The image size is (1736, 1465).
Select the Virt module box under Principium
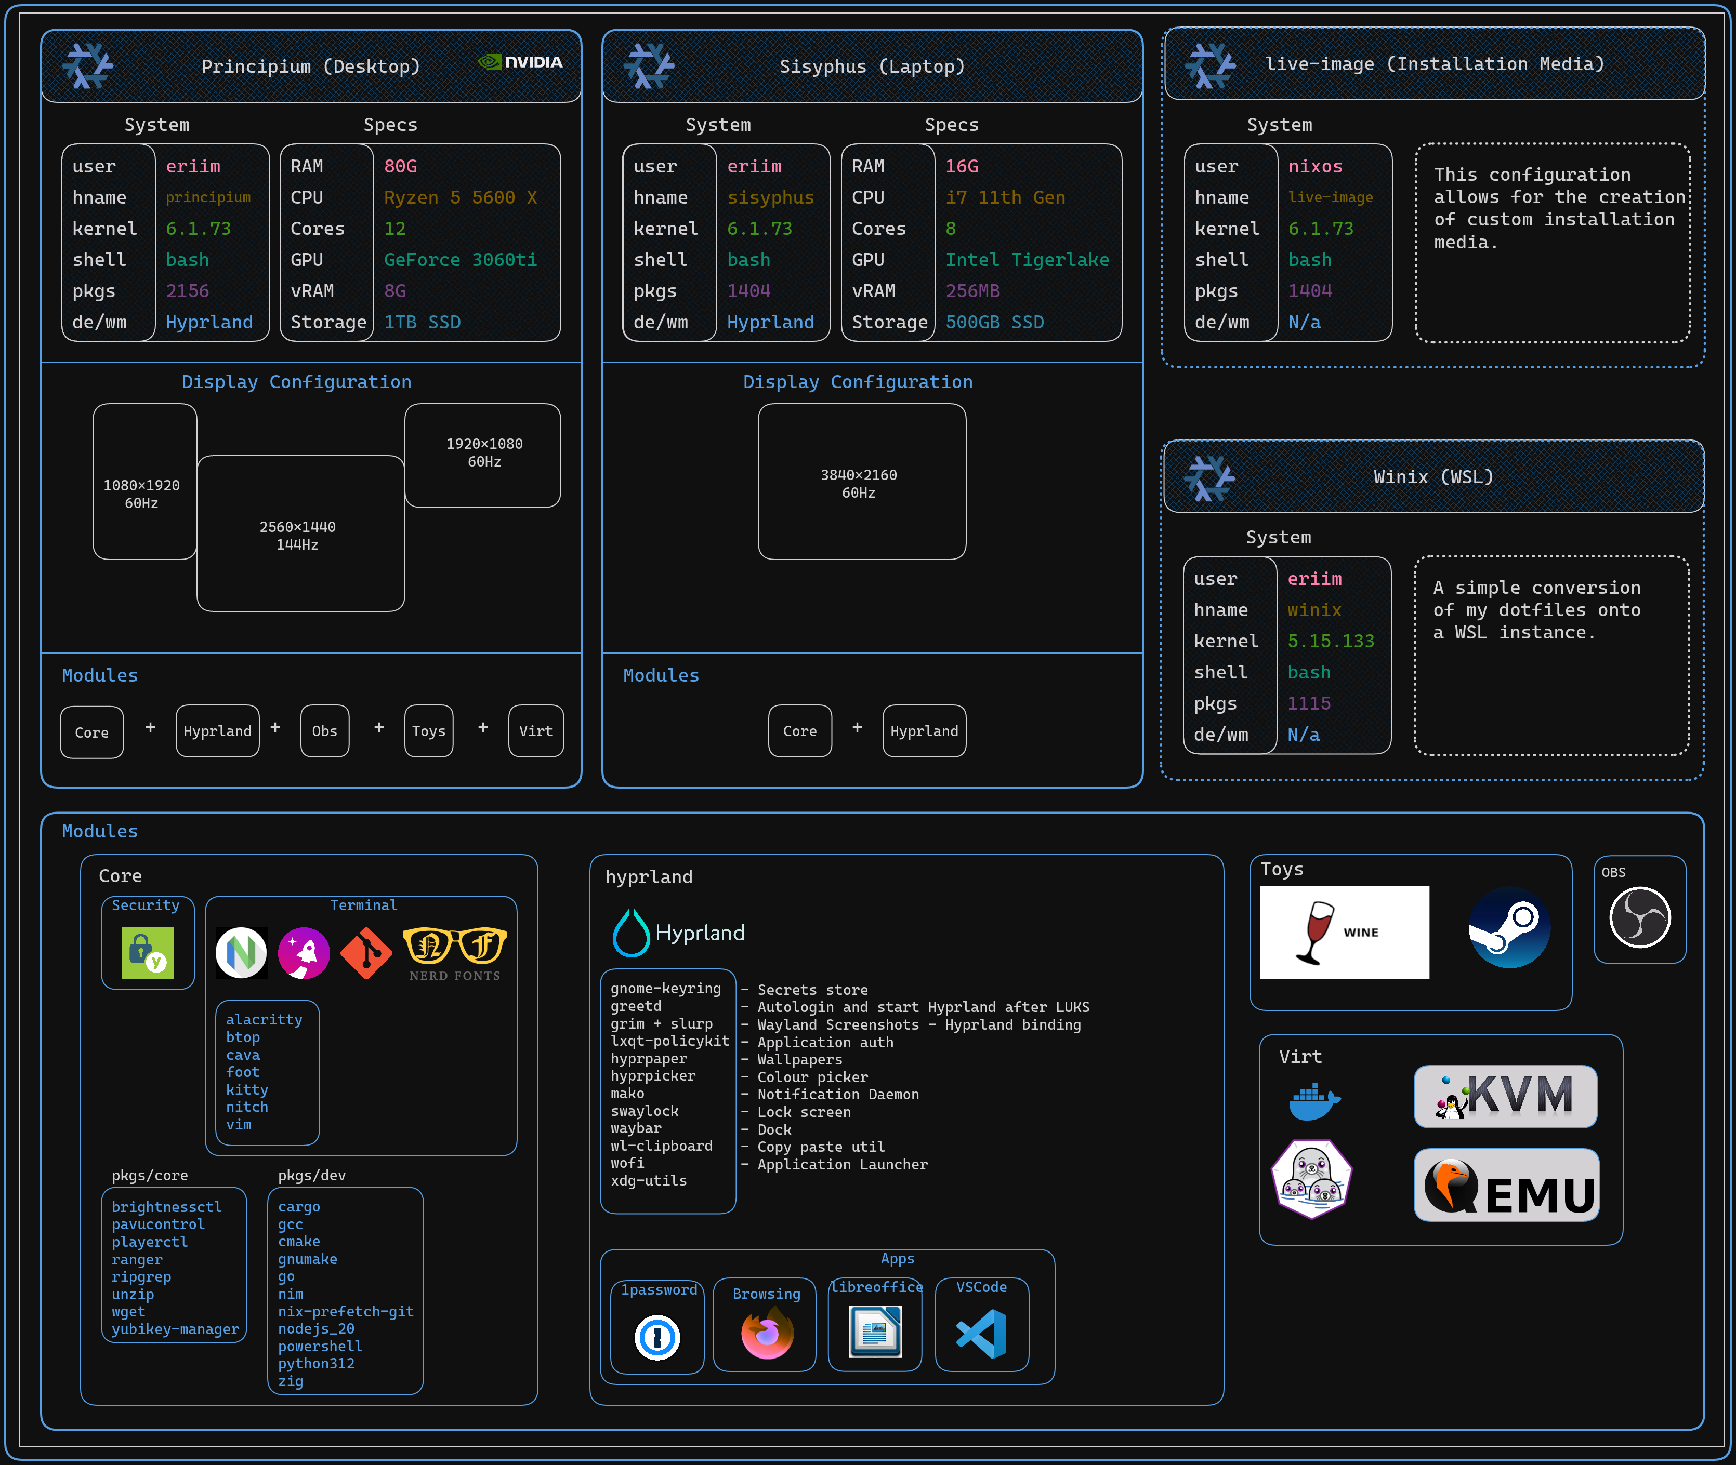pos(535,731)
